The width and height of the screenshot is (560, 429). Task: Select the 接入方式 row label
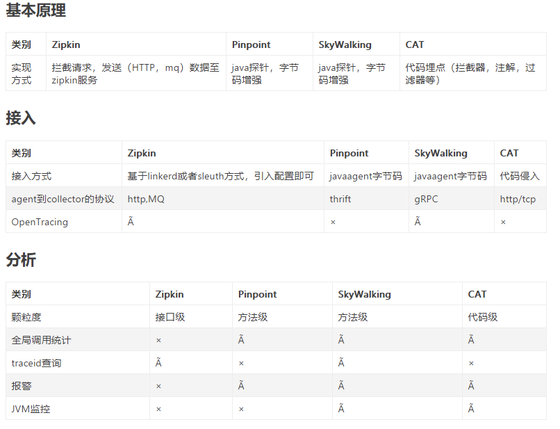[x=31, y=176]
